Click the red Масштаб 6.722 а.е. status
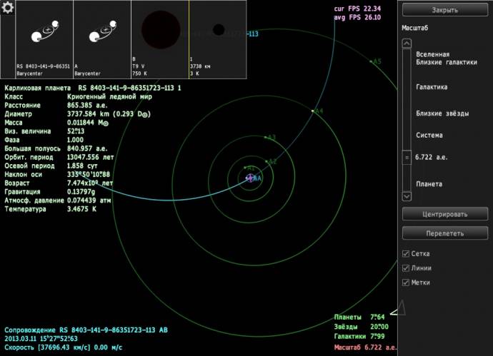The image size is (493, 356). pos(365,347)
